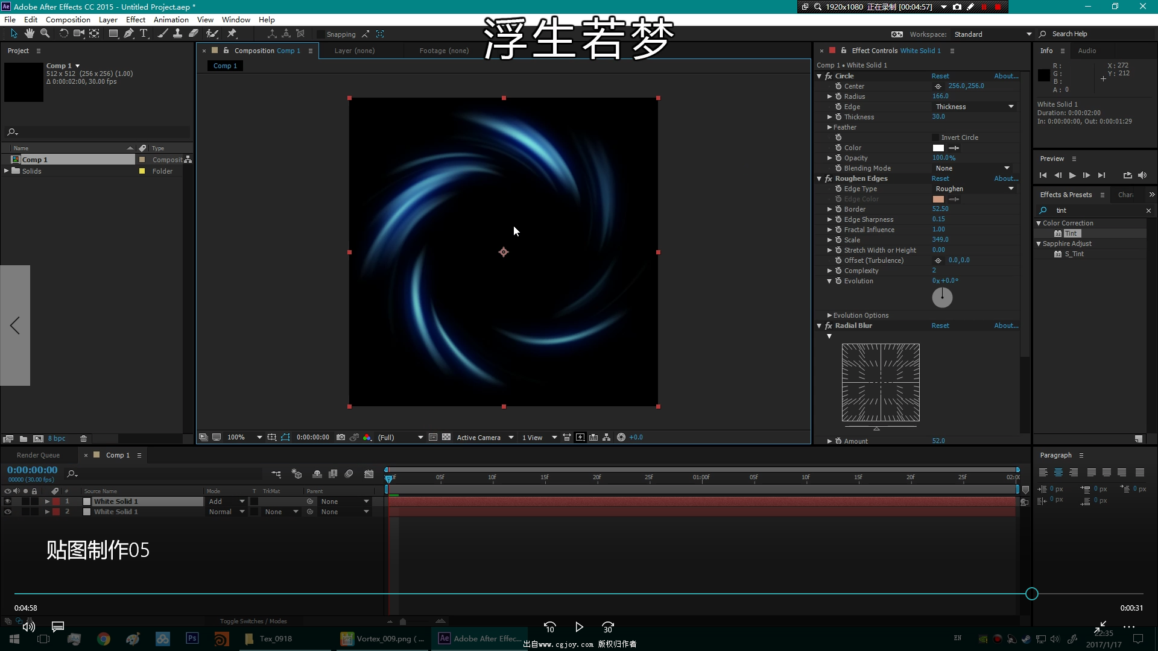This screenshot has height=651, width=1158.
Task: Toggle Circle effect fx switch
Action: point(829,76)
